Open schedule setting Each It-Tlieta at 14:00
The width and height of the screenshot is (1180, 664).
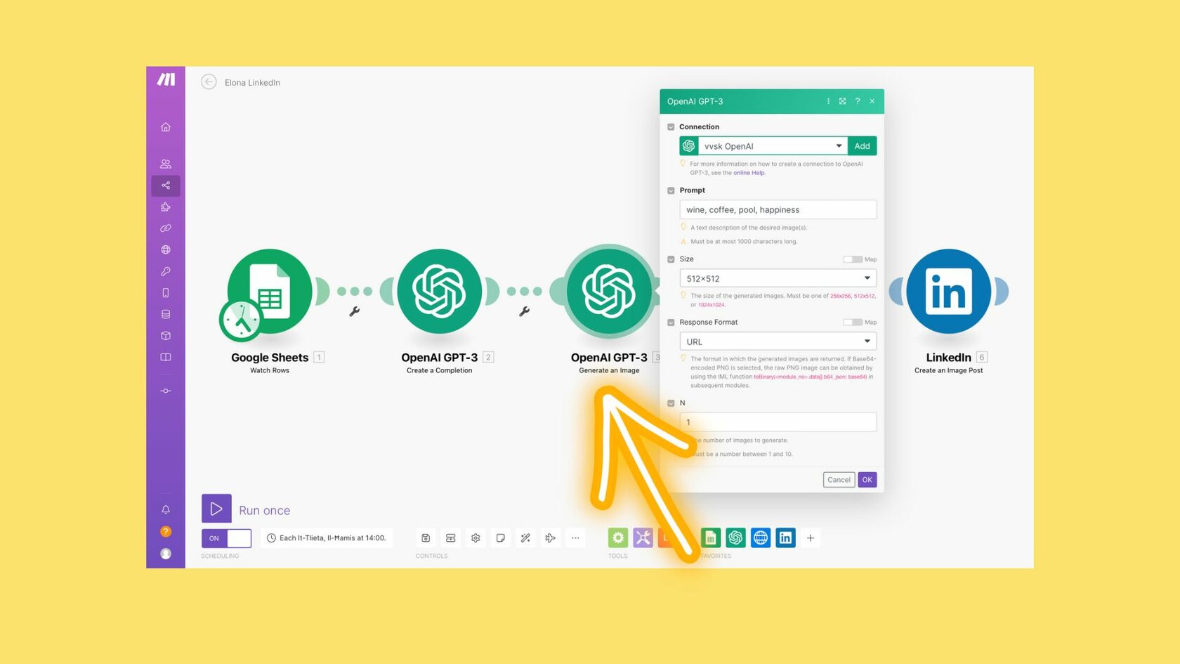(x=327, y=538)
